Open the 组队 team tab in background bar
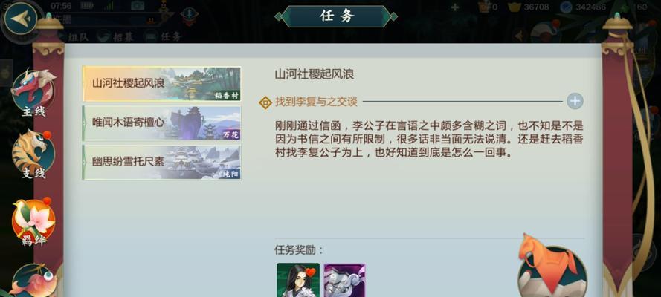This screenshot has width=661, height=297. (x=71, y=36)
